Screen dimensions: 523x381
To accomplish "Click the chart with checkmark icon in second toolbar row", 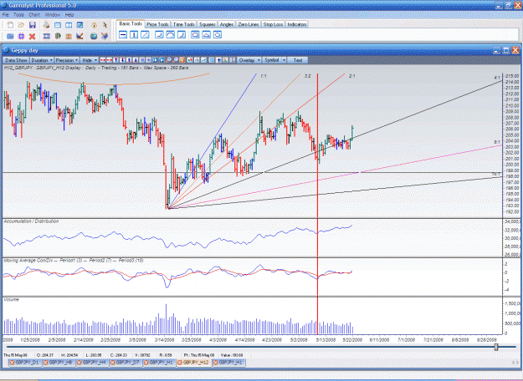I will click(x=79, y=36).
